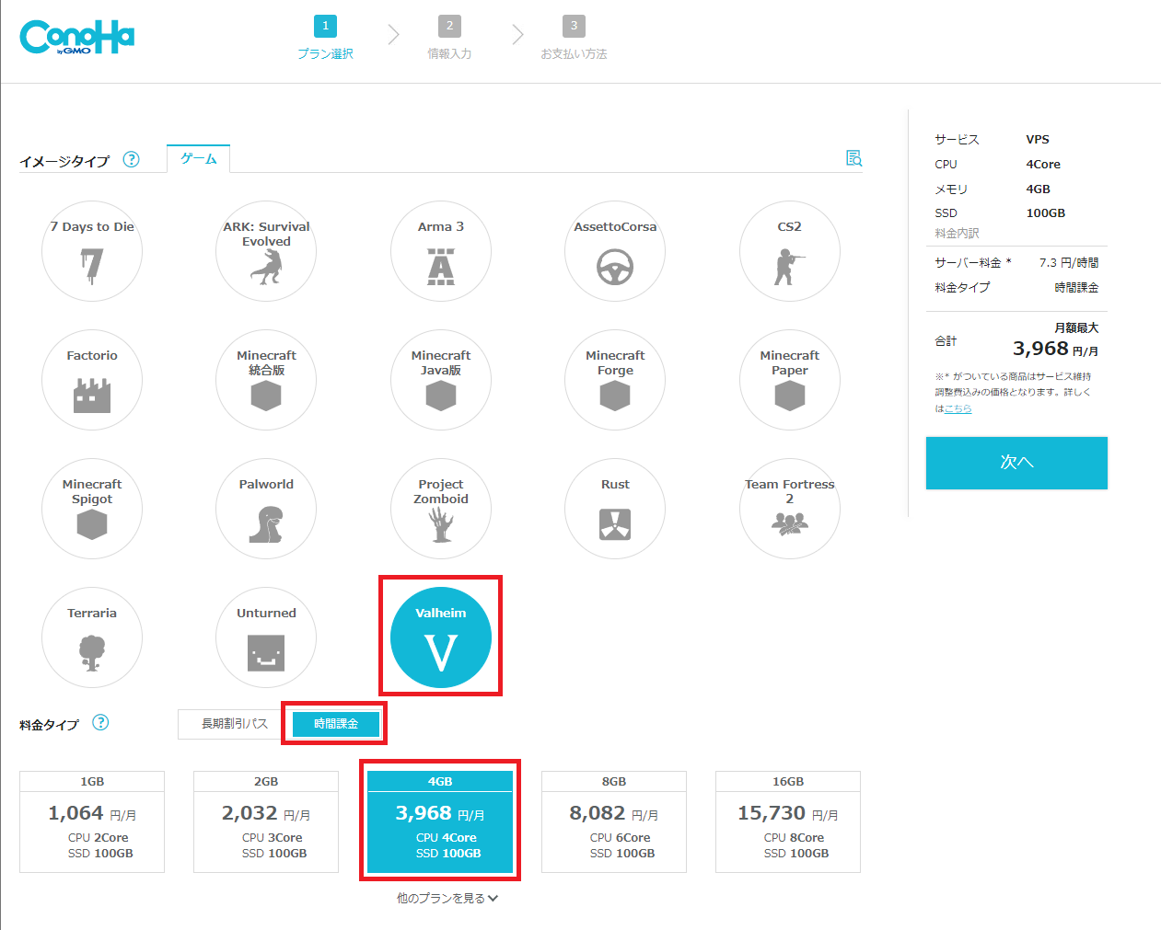Click the 7.3 円/時間 server fee value
The image size is (1161, 930).
pyautogui.click(x=1069, y=262)
